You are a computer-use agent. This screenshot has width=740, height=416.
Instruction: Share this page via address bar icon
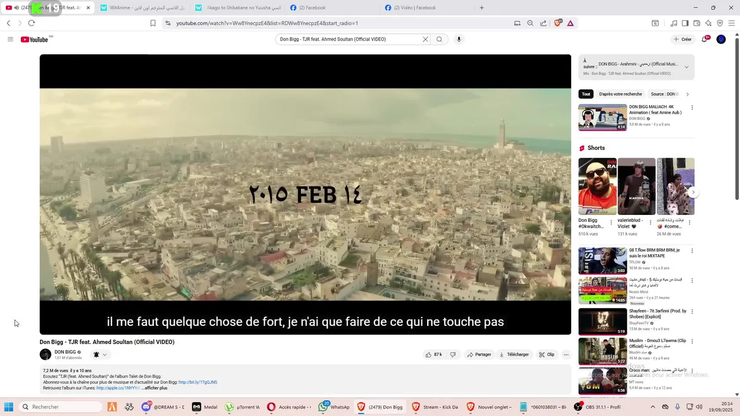click(x=543, y=23)
